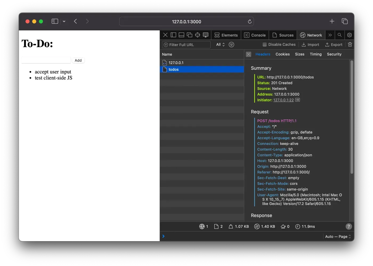Show initiator call stack icon
373x266 pixels.
298,100
